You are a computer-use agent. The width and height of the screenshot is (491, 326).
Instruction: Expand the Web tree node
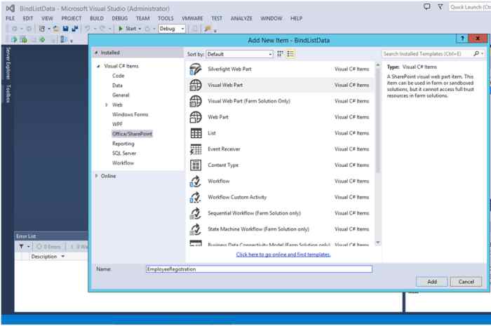[107, 104]
